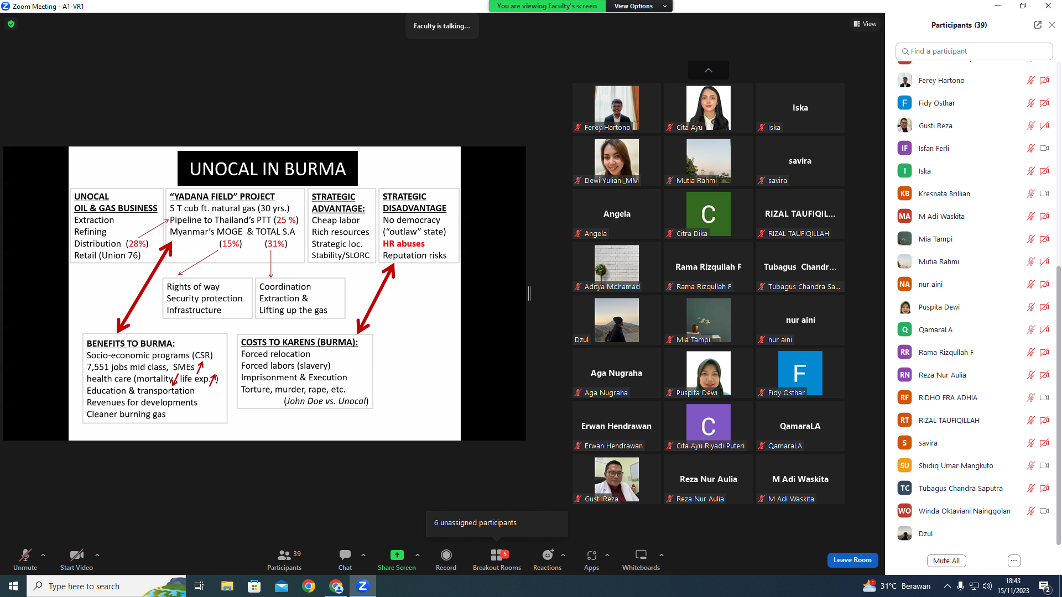
Task: Open the Apps icon
Action: (x=591, y=555)
